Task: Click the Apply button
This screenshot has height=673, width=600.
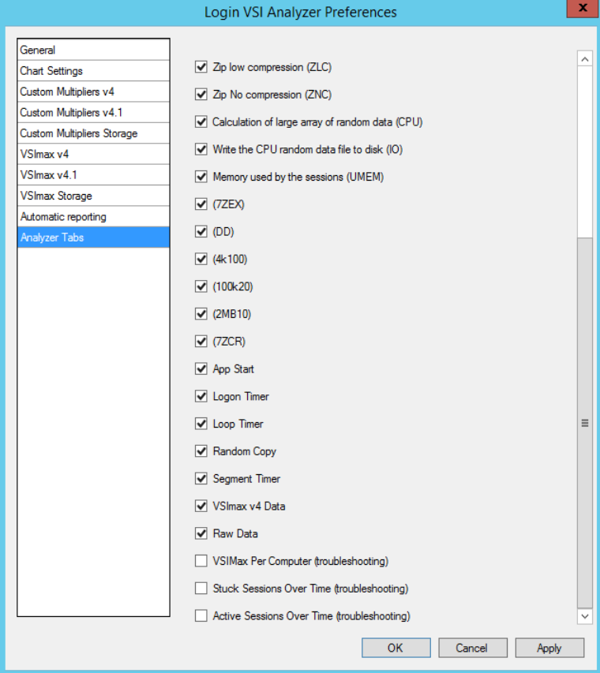Action: (549, 648)
